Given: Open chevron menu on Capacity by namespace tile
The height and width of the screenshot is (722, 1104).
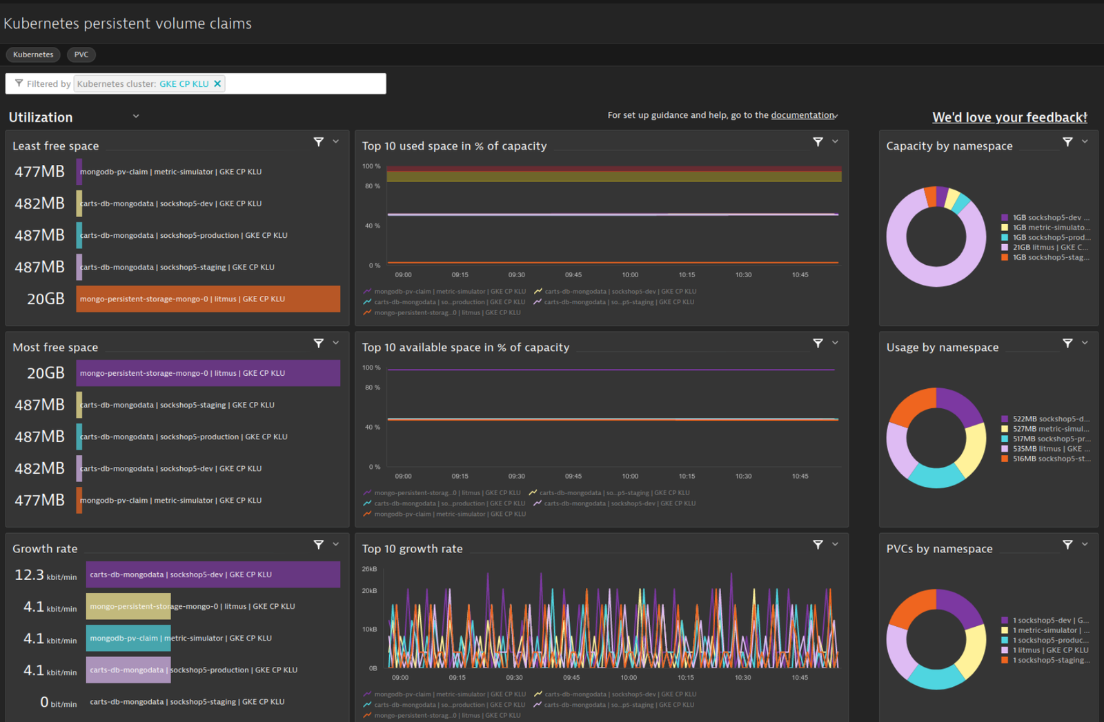Looking at the screenshot, I should point(1085,141).
